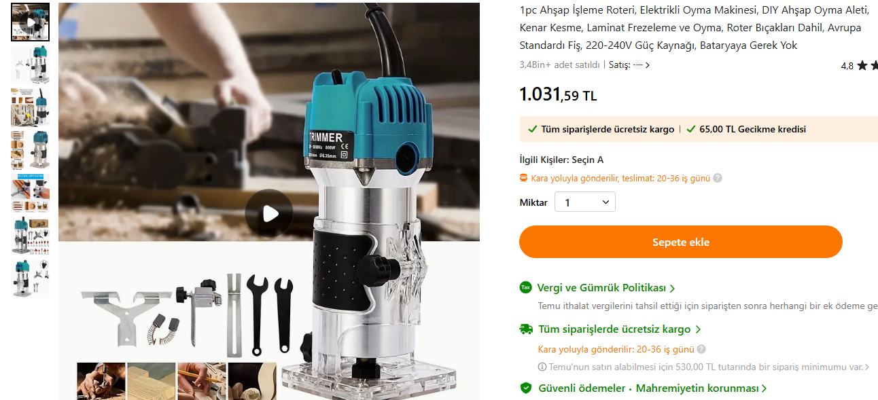Play the product video in main image
The width and height of the screenshot is (878, 400).
(270, 214)
